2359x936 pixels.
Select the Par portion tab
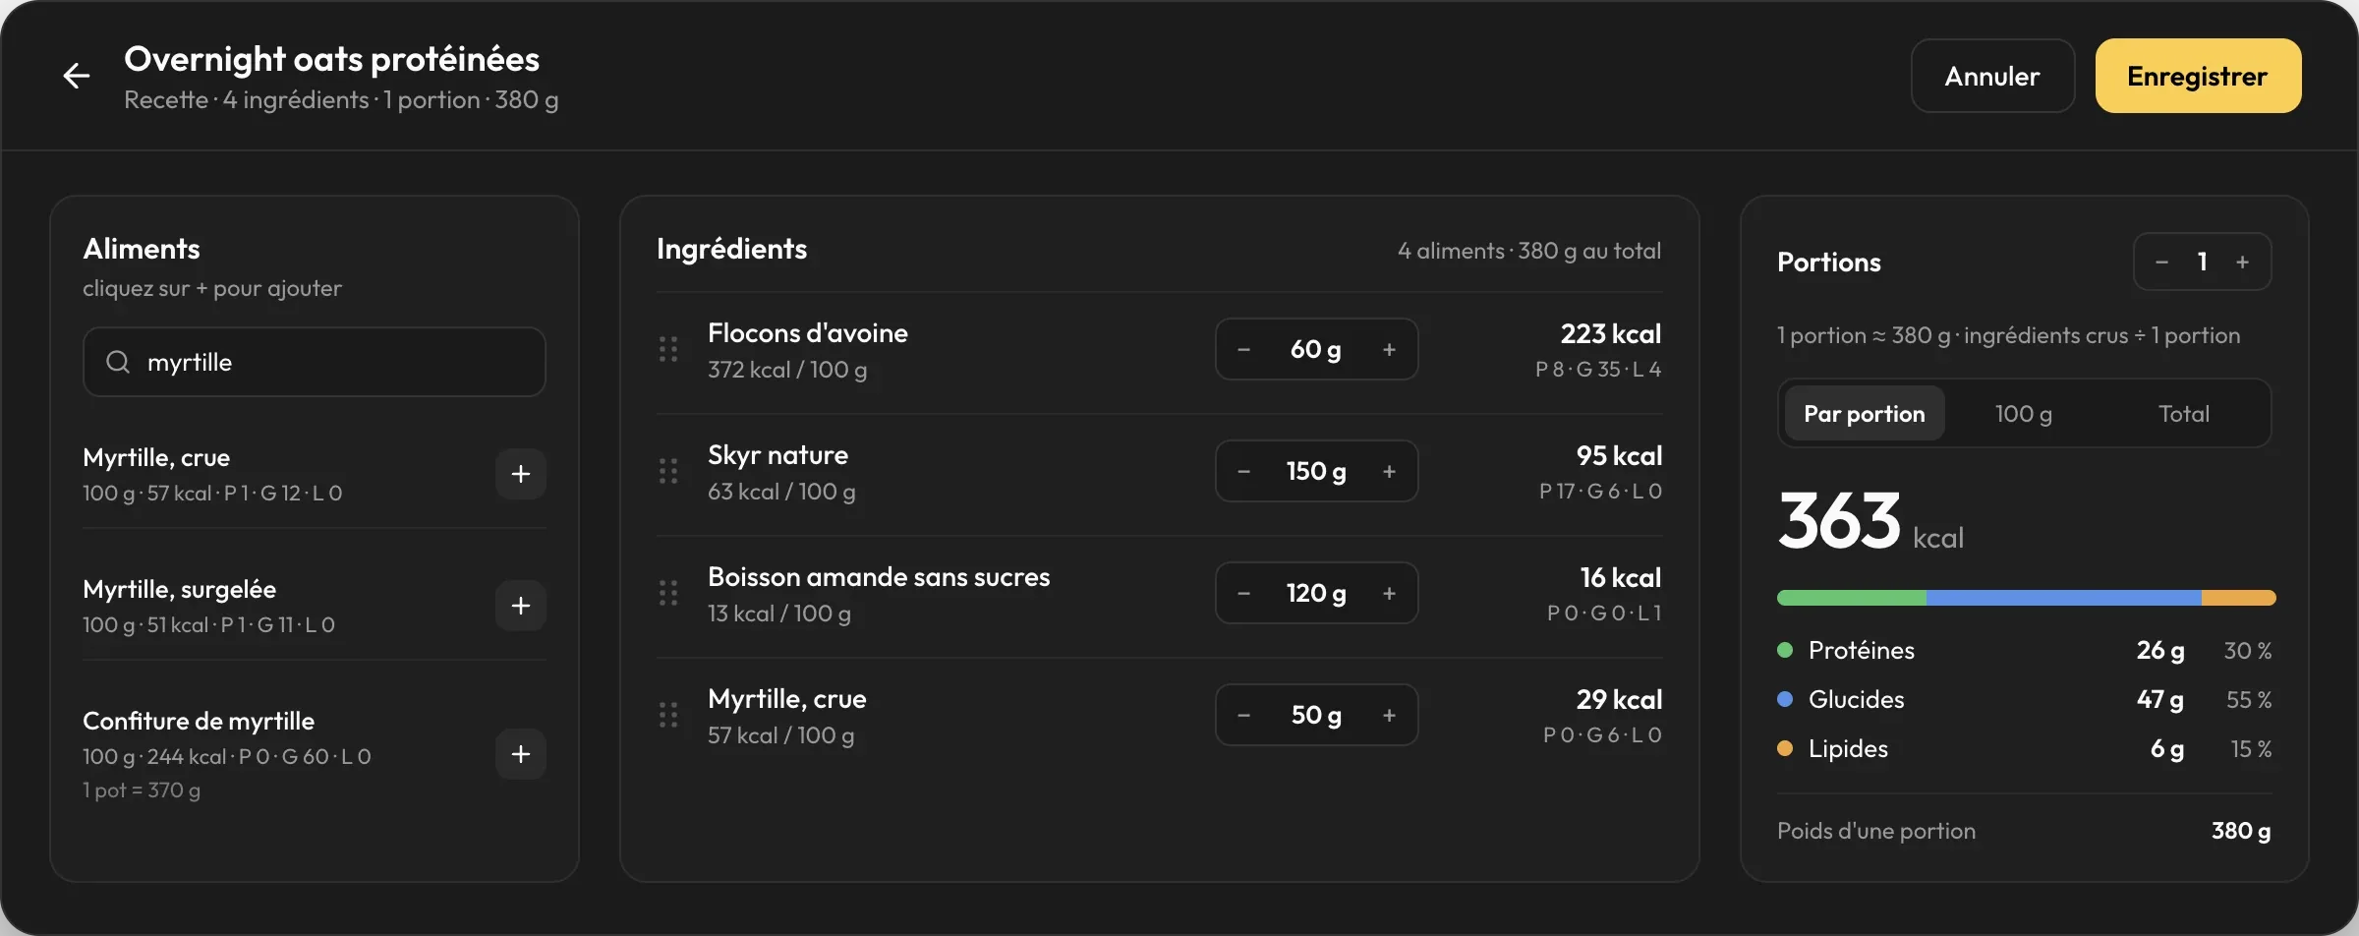tap(1864, 413)
